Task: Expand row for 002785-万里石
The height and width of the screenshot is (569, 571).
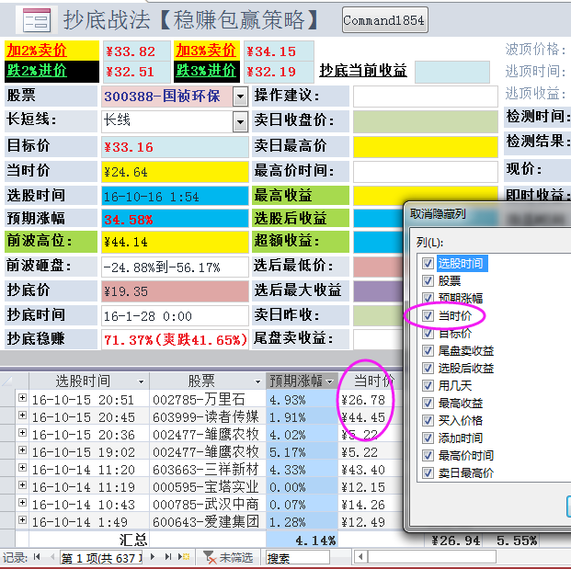Action: click(22, 400)
